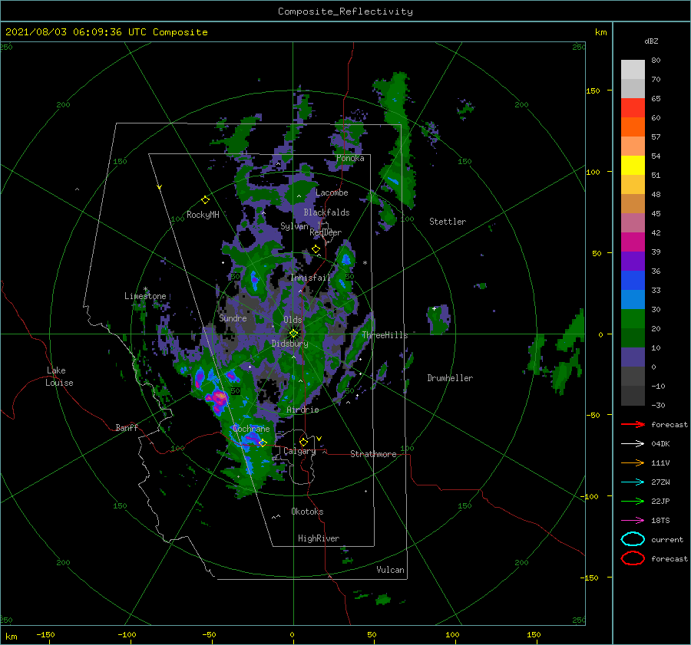Select the 10 dBZ purple color swatch
The image size is (691, 645).
[x=633, y=357]
